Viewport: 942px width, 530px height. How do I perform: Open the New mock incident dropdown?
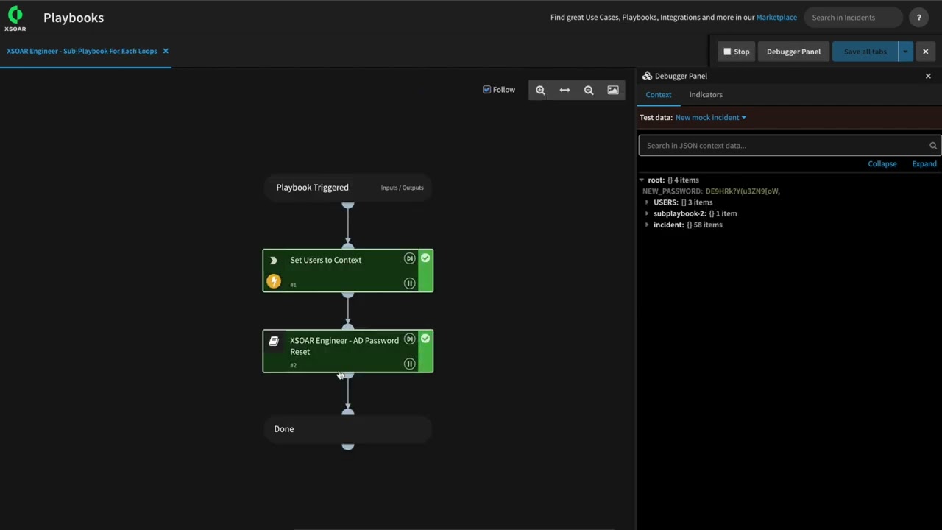click(711, 117)
